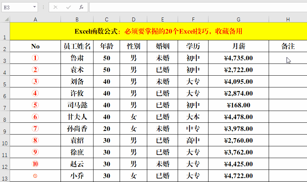Click salary cell ¥2,722.00
Image resolution: width=307 pixels, height=182 pixels.
(x=239, y=70)
